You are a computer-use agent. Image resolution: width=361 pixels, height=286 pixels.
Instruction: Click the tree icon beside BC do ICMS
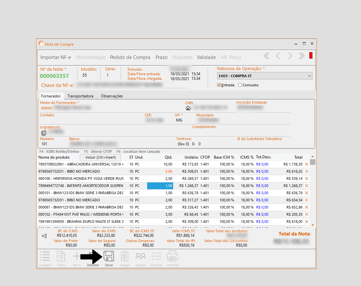[45, 236]
